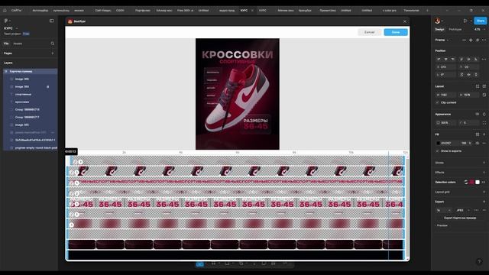The image size is (489, 275).
Task: Click the home icon in tab bar
Action: [x=5, y=10]
